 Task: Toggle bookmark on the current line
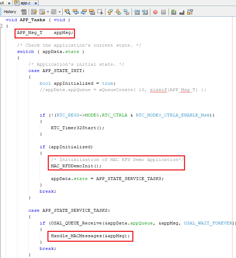126,12
